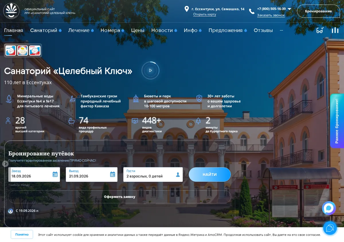
Task: Click the Открыть карту link
Action: point(205,14)
